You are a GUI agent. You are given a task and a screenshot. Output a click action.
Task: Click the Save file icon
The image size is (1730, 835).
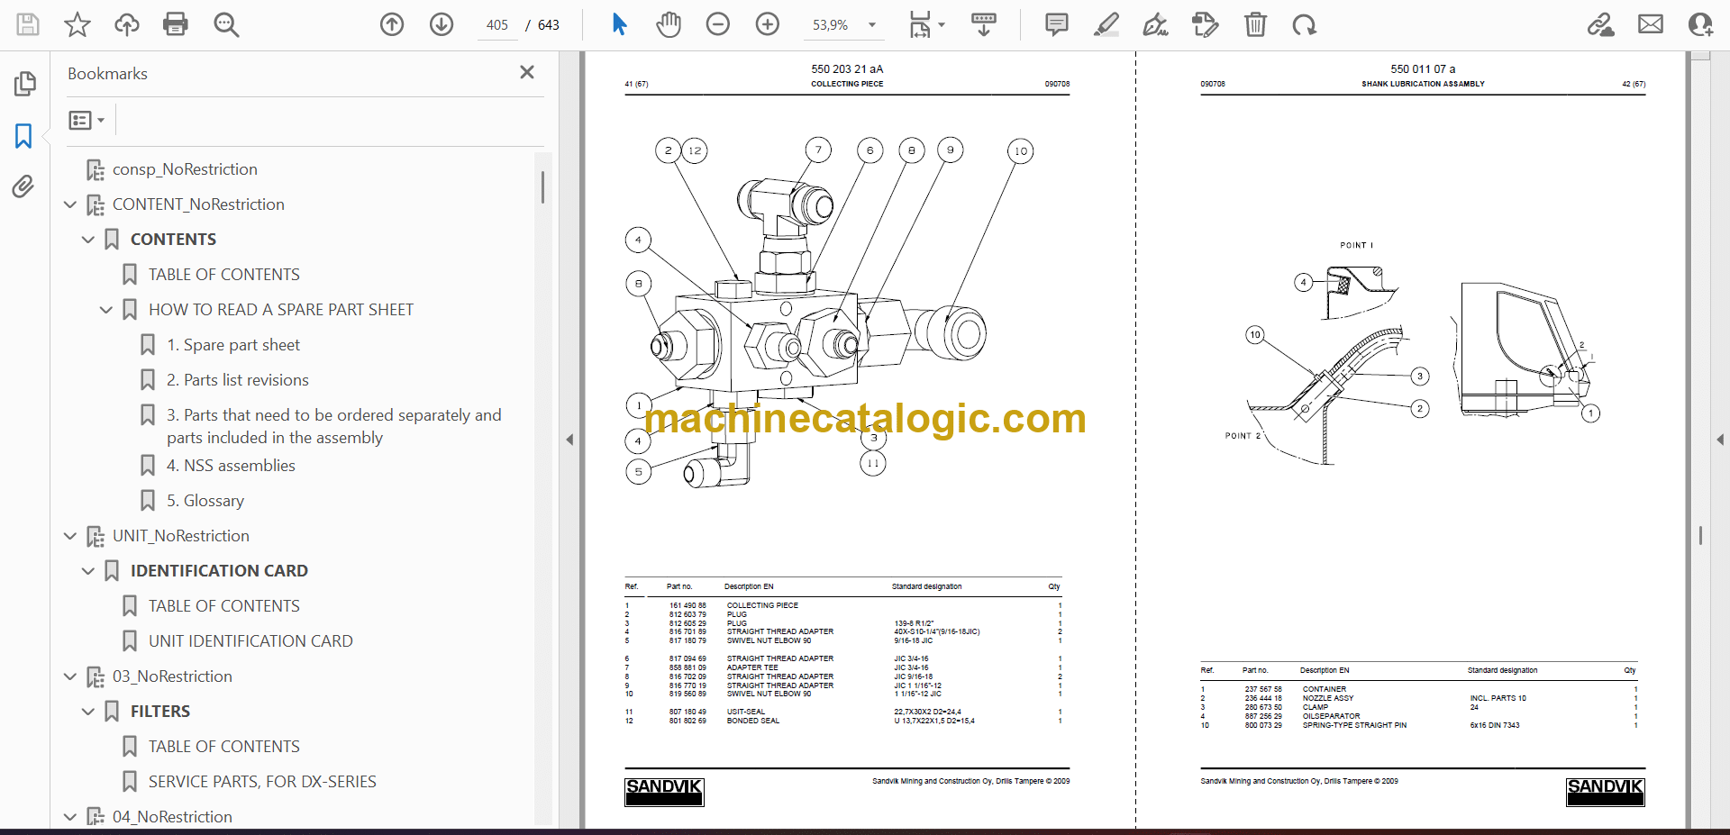pyautogui.click(x=28, y=24)
